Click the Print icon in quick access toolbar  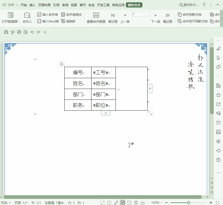[19, 32]
